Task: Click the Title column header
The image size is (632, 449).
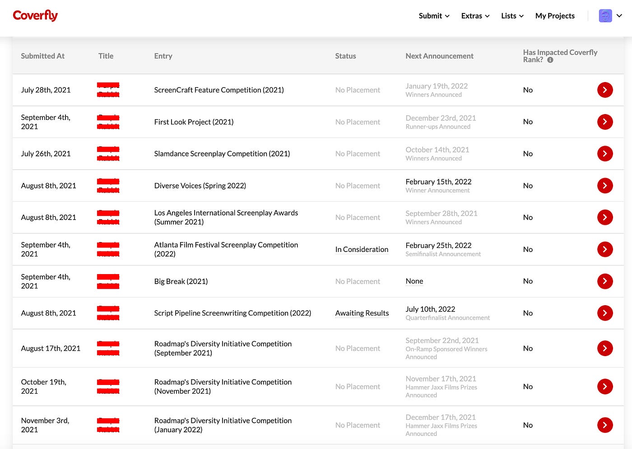Action: pos(106,56)
